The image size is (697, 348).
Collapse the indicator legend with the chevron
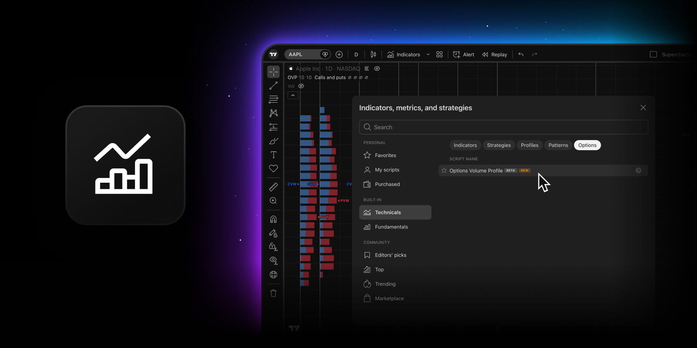point(293,95)
